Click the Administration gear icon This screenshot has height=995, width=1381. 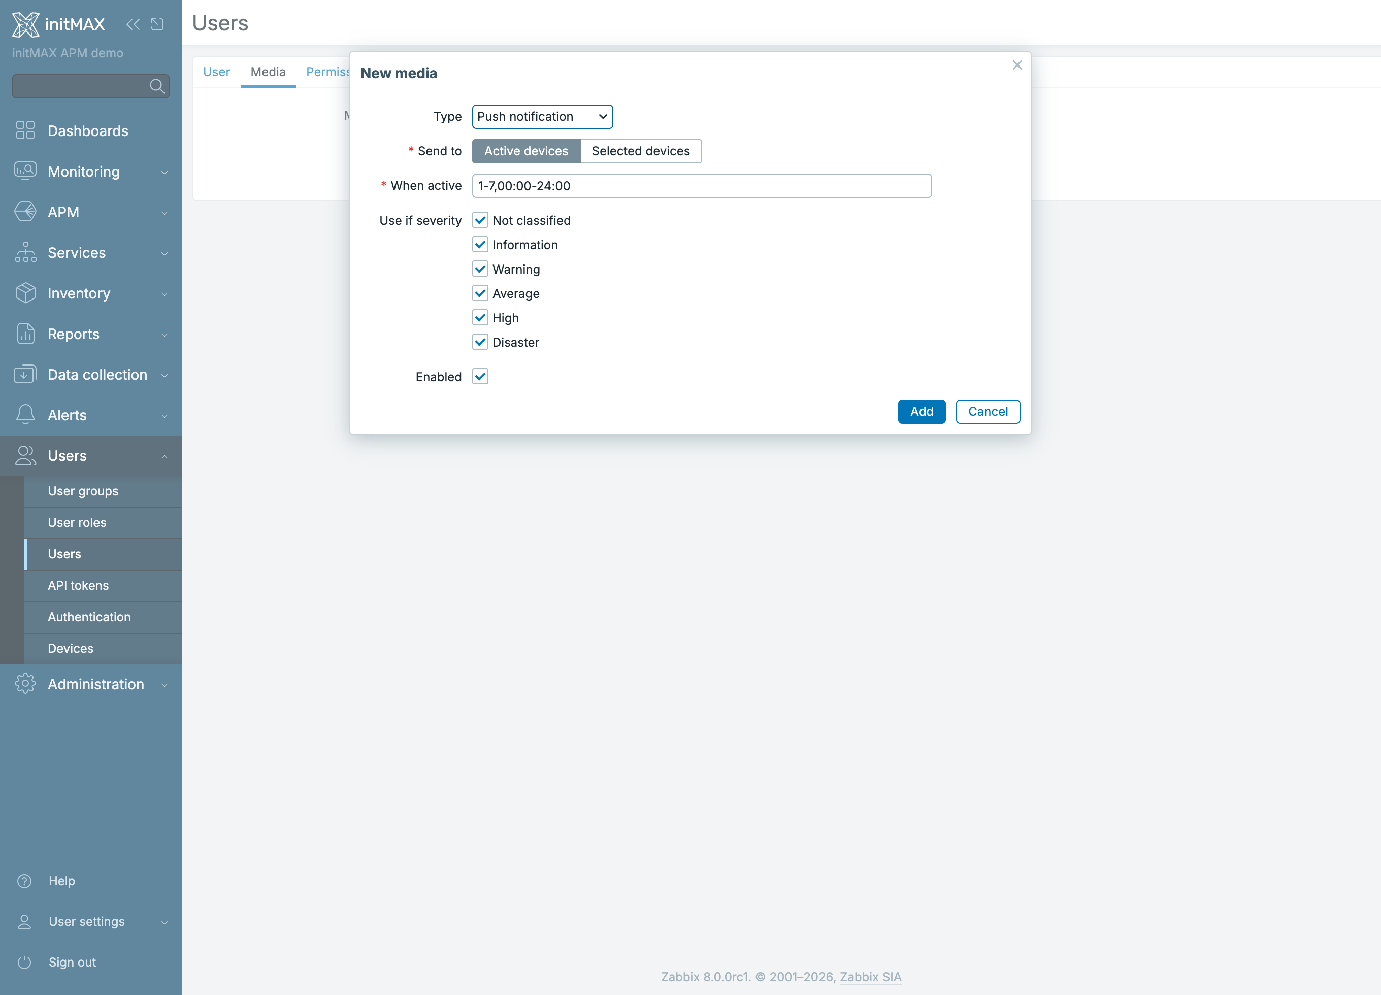(25, 684)
